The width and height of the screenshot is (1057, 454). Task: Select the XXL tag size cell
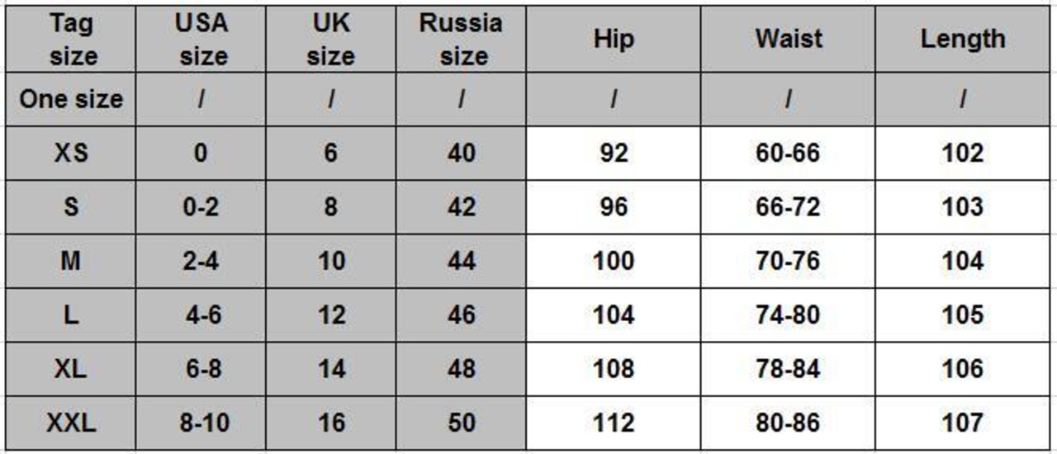coord(72,423)
